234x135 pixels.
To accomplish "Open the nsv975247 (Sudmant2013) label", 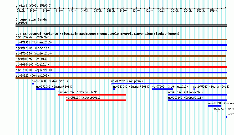I will tap(211, 87).
